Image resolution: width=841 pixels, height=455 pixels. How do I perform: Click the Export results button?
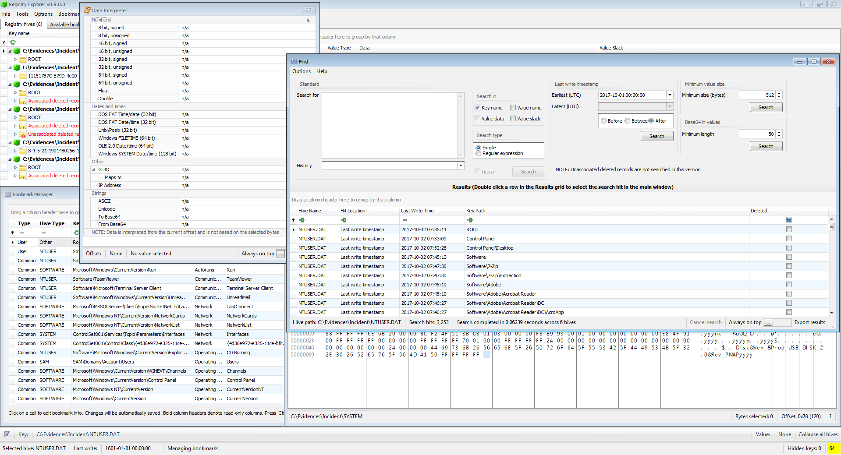point(809,322)
